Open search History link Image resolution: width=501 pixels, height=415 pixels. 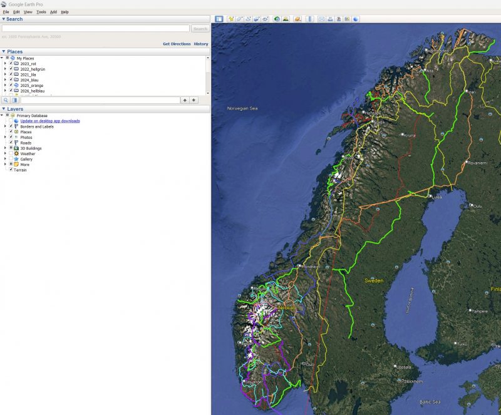201,44
